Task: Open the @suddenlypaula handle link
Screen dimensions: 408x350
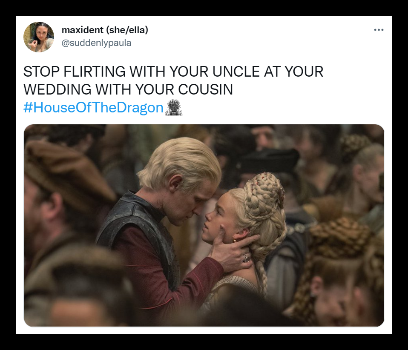Action: (96, 43)
